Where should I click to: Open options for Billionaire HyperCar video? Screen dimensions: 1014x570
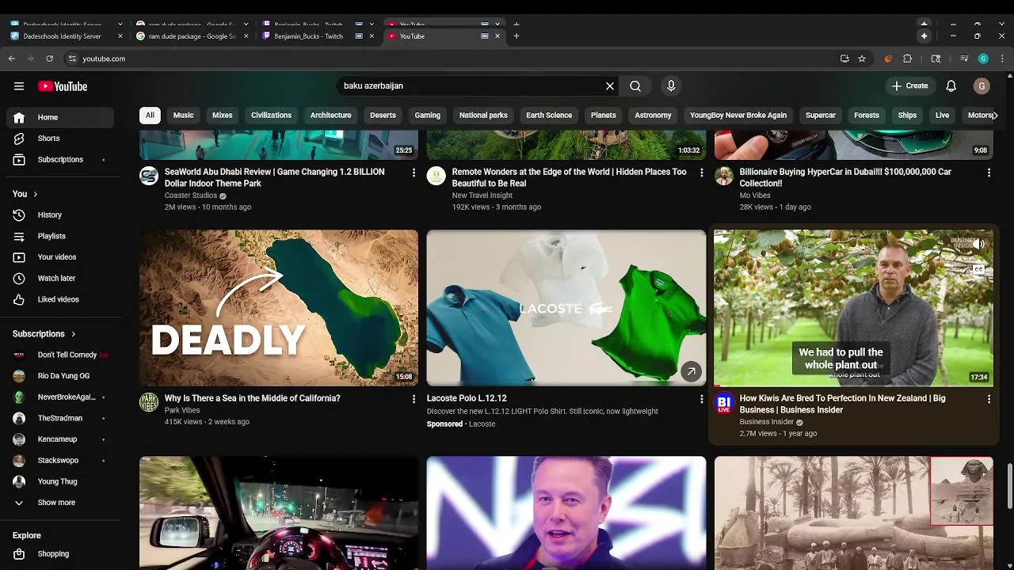[x=989, y=173]
